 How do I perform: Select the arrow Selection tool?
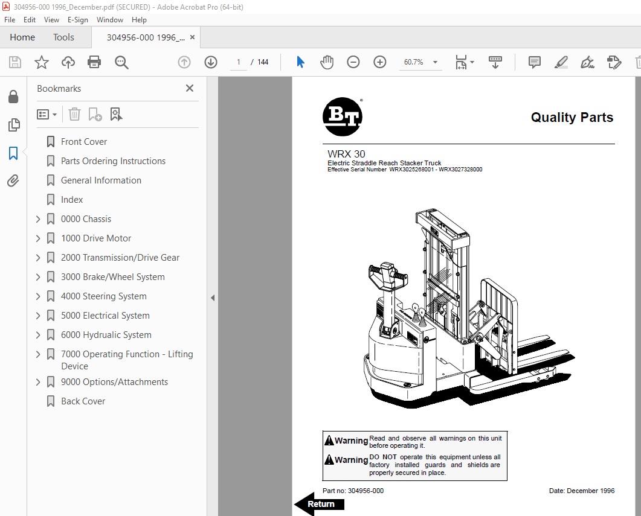point(300,62)
